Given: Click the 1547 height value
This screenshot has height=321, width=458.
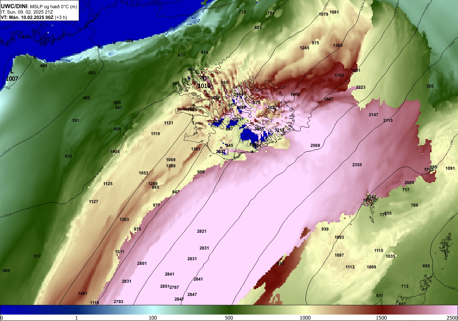Looking at the screenshot, I should pyautogui.click(x=328, y=99).
